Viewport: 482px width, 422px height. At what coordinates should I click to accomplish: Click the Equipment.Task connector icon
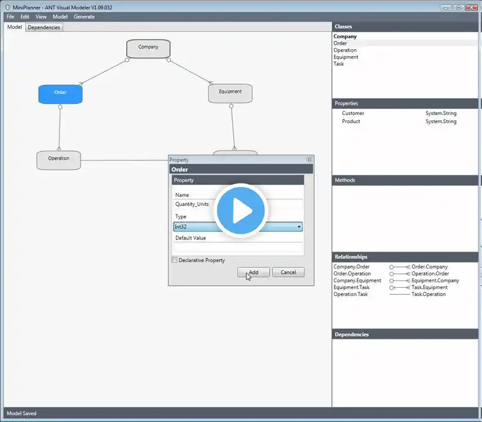pyautogui.click(x=400, y=288)
